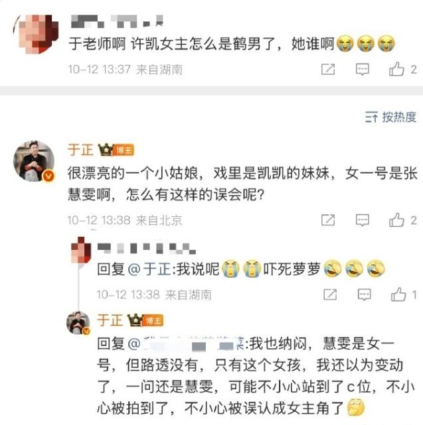The width and height of the screenshot is (423, 425).
Task: Open the blurred avatar of top commenter
Action: point(36,34)
